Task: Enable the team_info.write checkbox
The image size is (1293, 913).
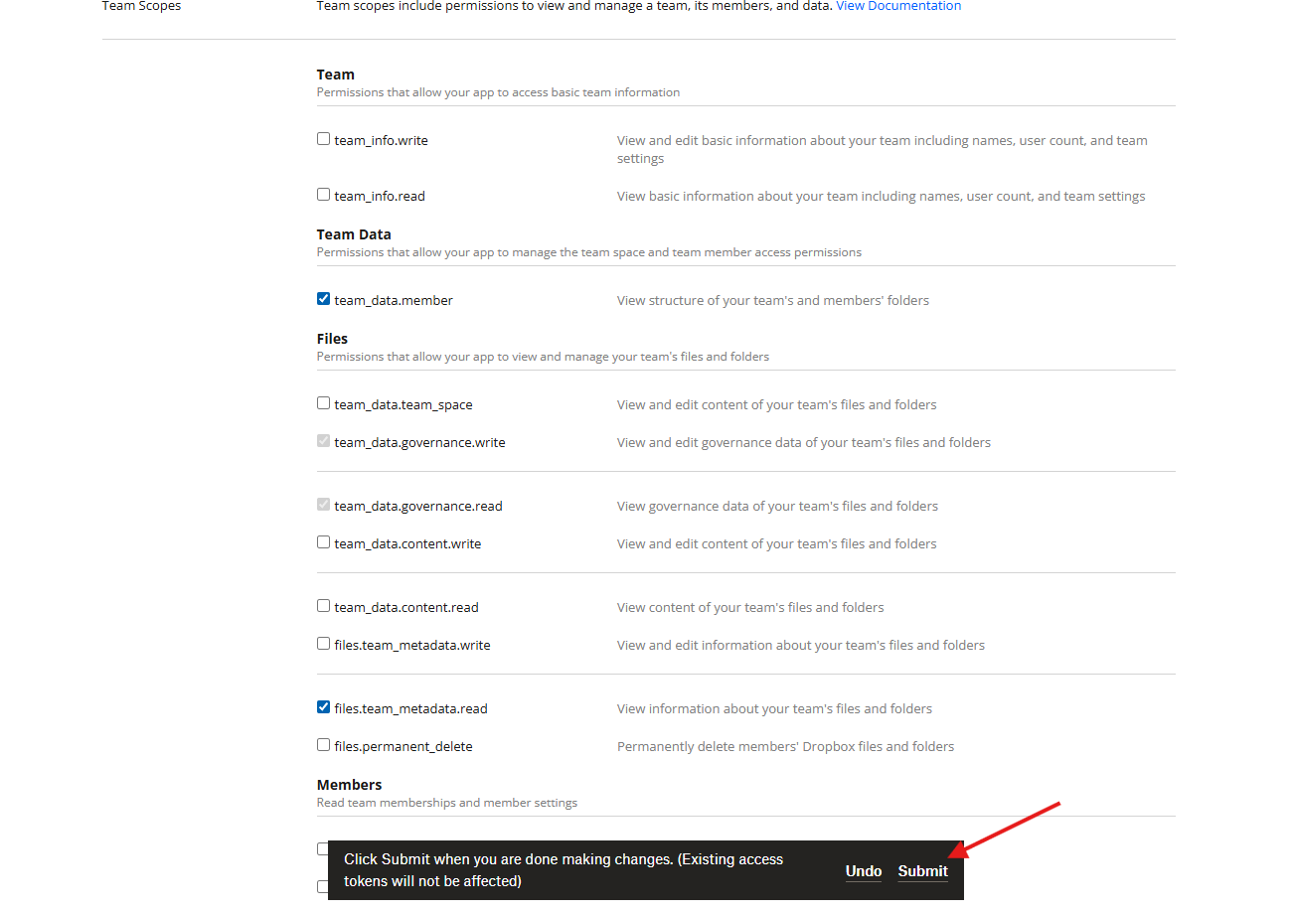Action: coord(323,139)
